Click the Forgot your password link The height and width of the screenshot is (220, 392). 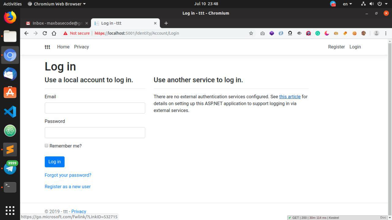coord(68,175)
